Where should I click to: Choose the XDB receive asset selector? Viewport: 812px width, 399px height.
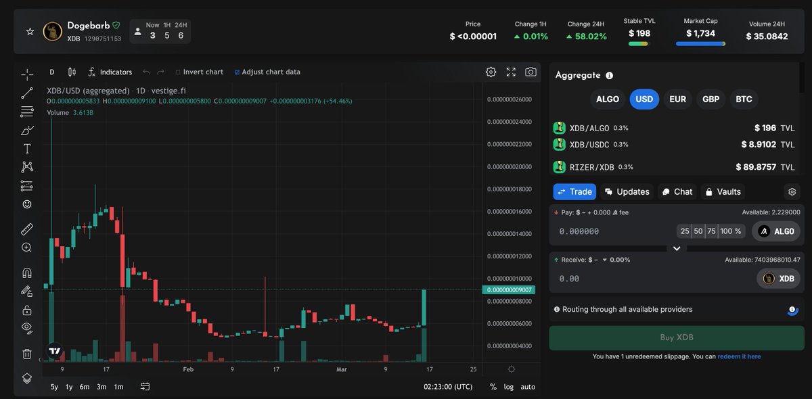(778, 279)
